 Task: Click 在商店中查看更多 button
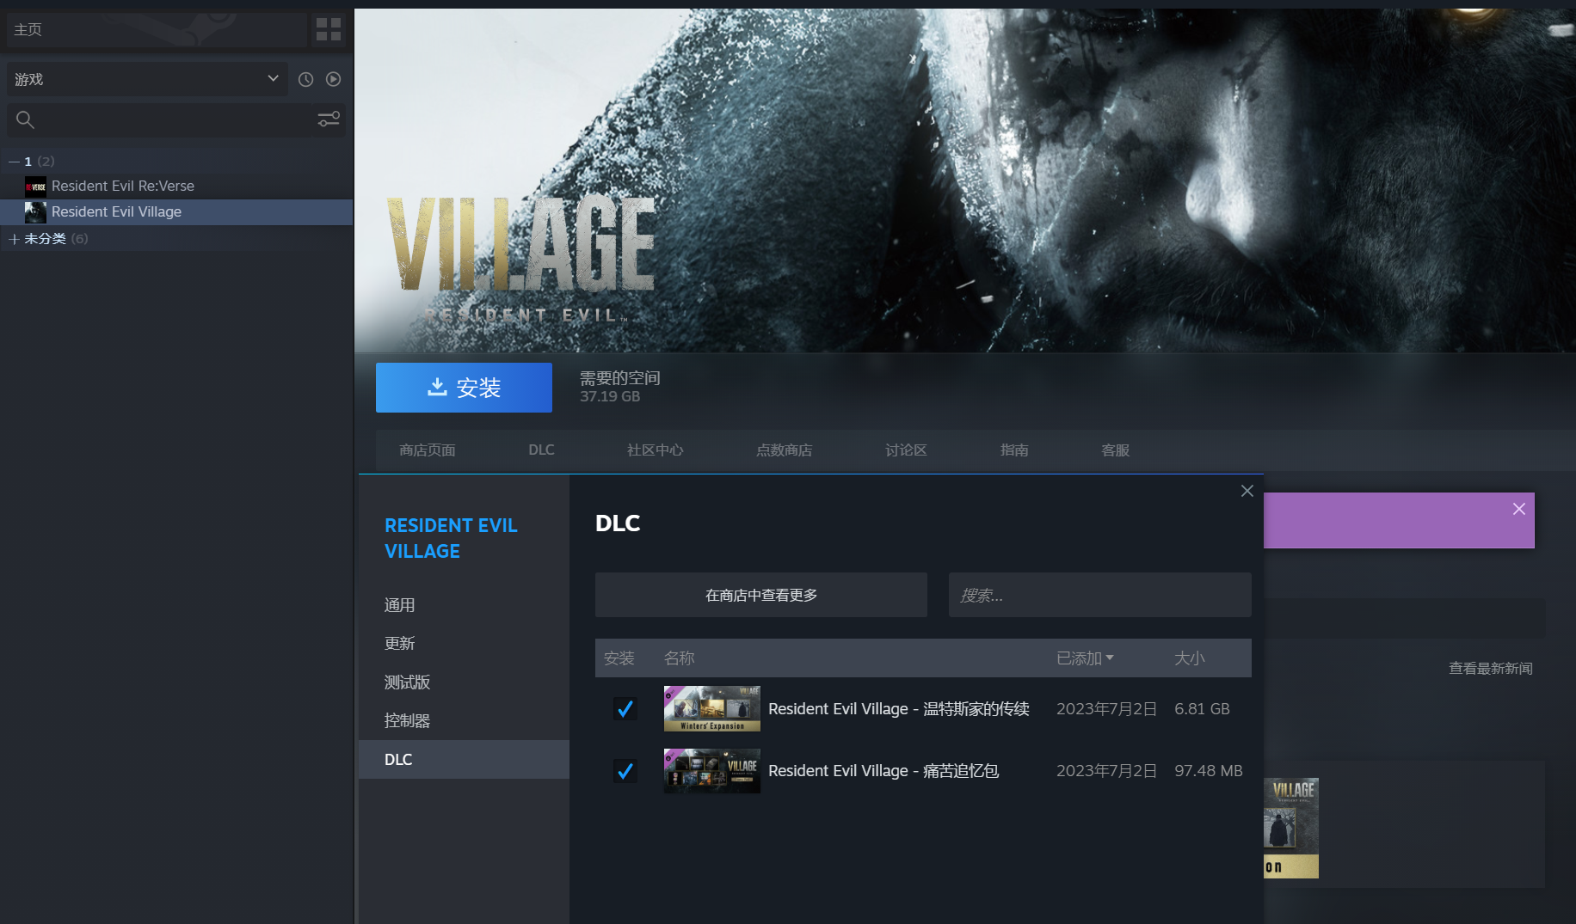coord(760,595)
